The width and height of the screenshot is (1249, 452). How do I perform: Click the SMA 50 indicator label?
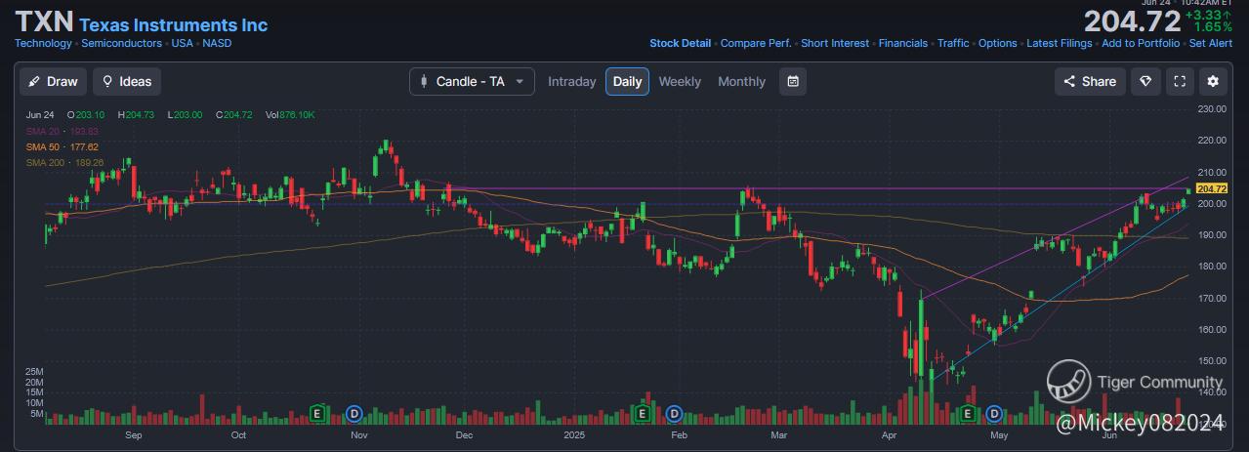pyautogui.click(x=62, y=146)
